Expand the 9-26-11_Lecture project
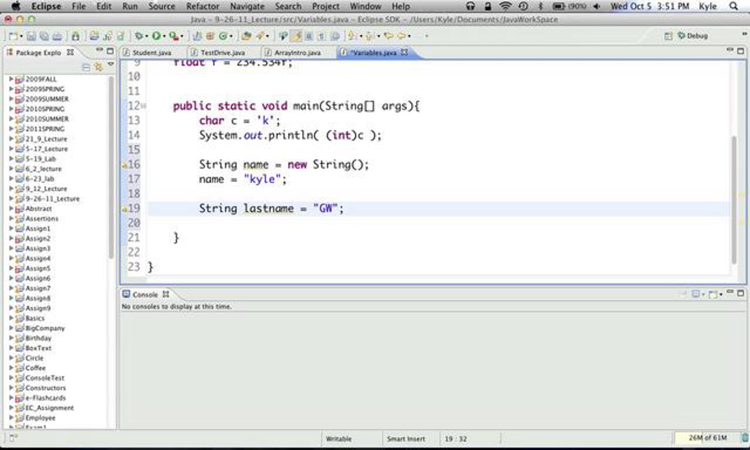 click(11, 198)
